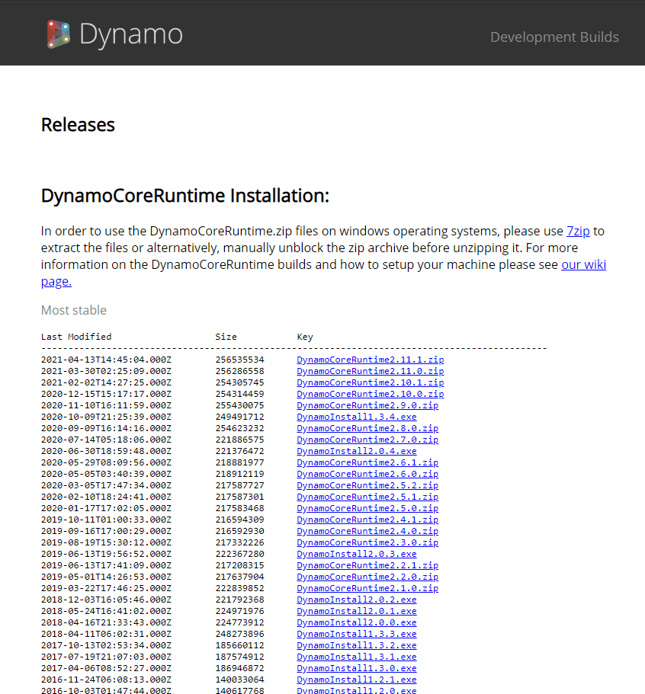
Task: Select the DynamoCoreRuntime Installation heading
Action: point(185,196)
